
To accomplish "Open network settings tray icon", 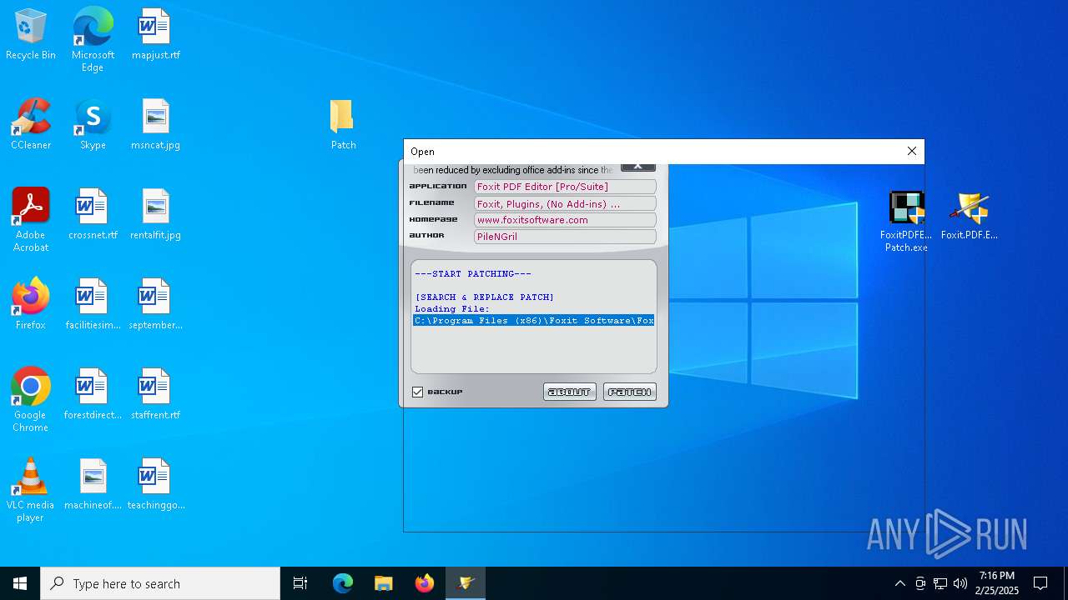I will [x=940, y=583].
